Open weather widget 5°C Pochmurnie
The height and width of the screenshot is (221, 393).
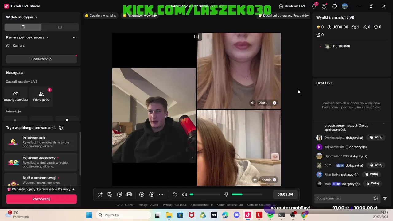click(x=18, y=215)
